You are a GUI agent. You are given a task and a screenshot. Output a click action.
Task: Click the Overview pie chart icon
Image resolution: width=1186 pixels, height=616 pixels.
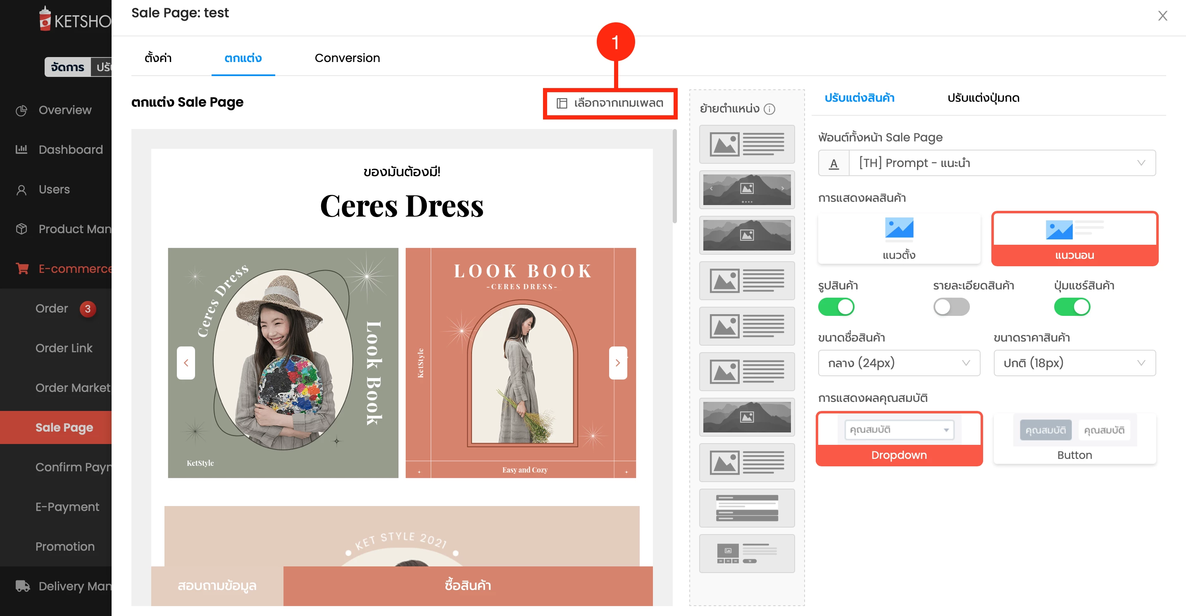(x=21, y=110)
